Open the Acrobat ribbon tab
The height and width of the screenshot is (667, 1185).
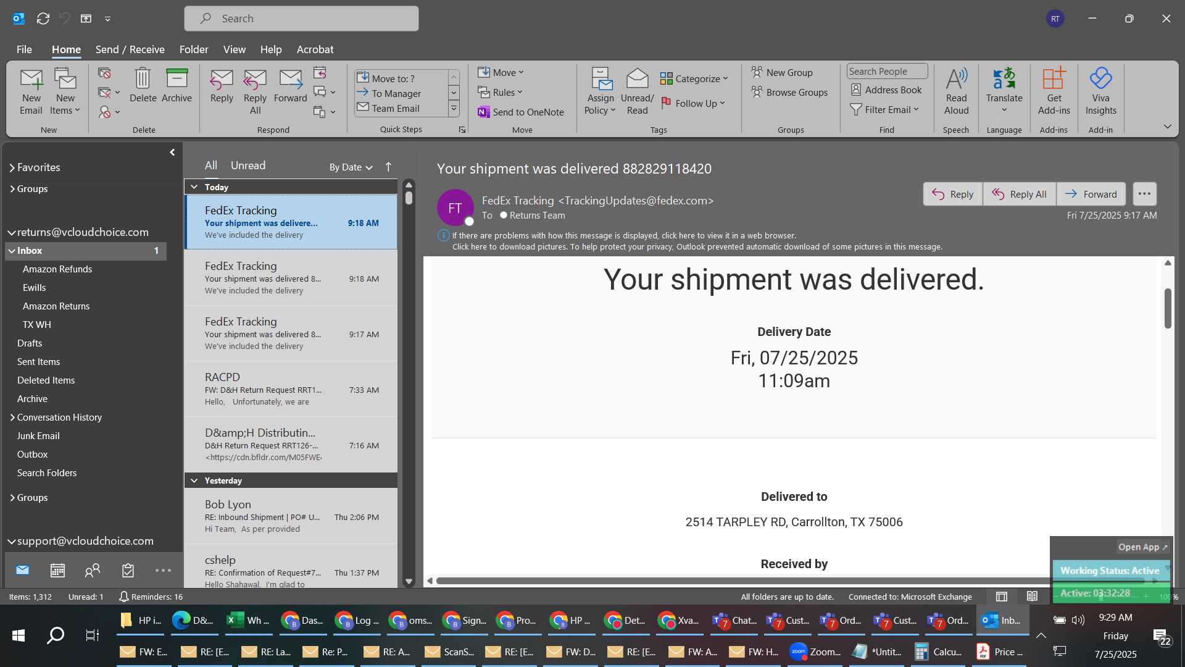point(315,49)
